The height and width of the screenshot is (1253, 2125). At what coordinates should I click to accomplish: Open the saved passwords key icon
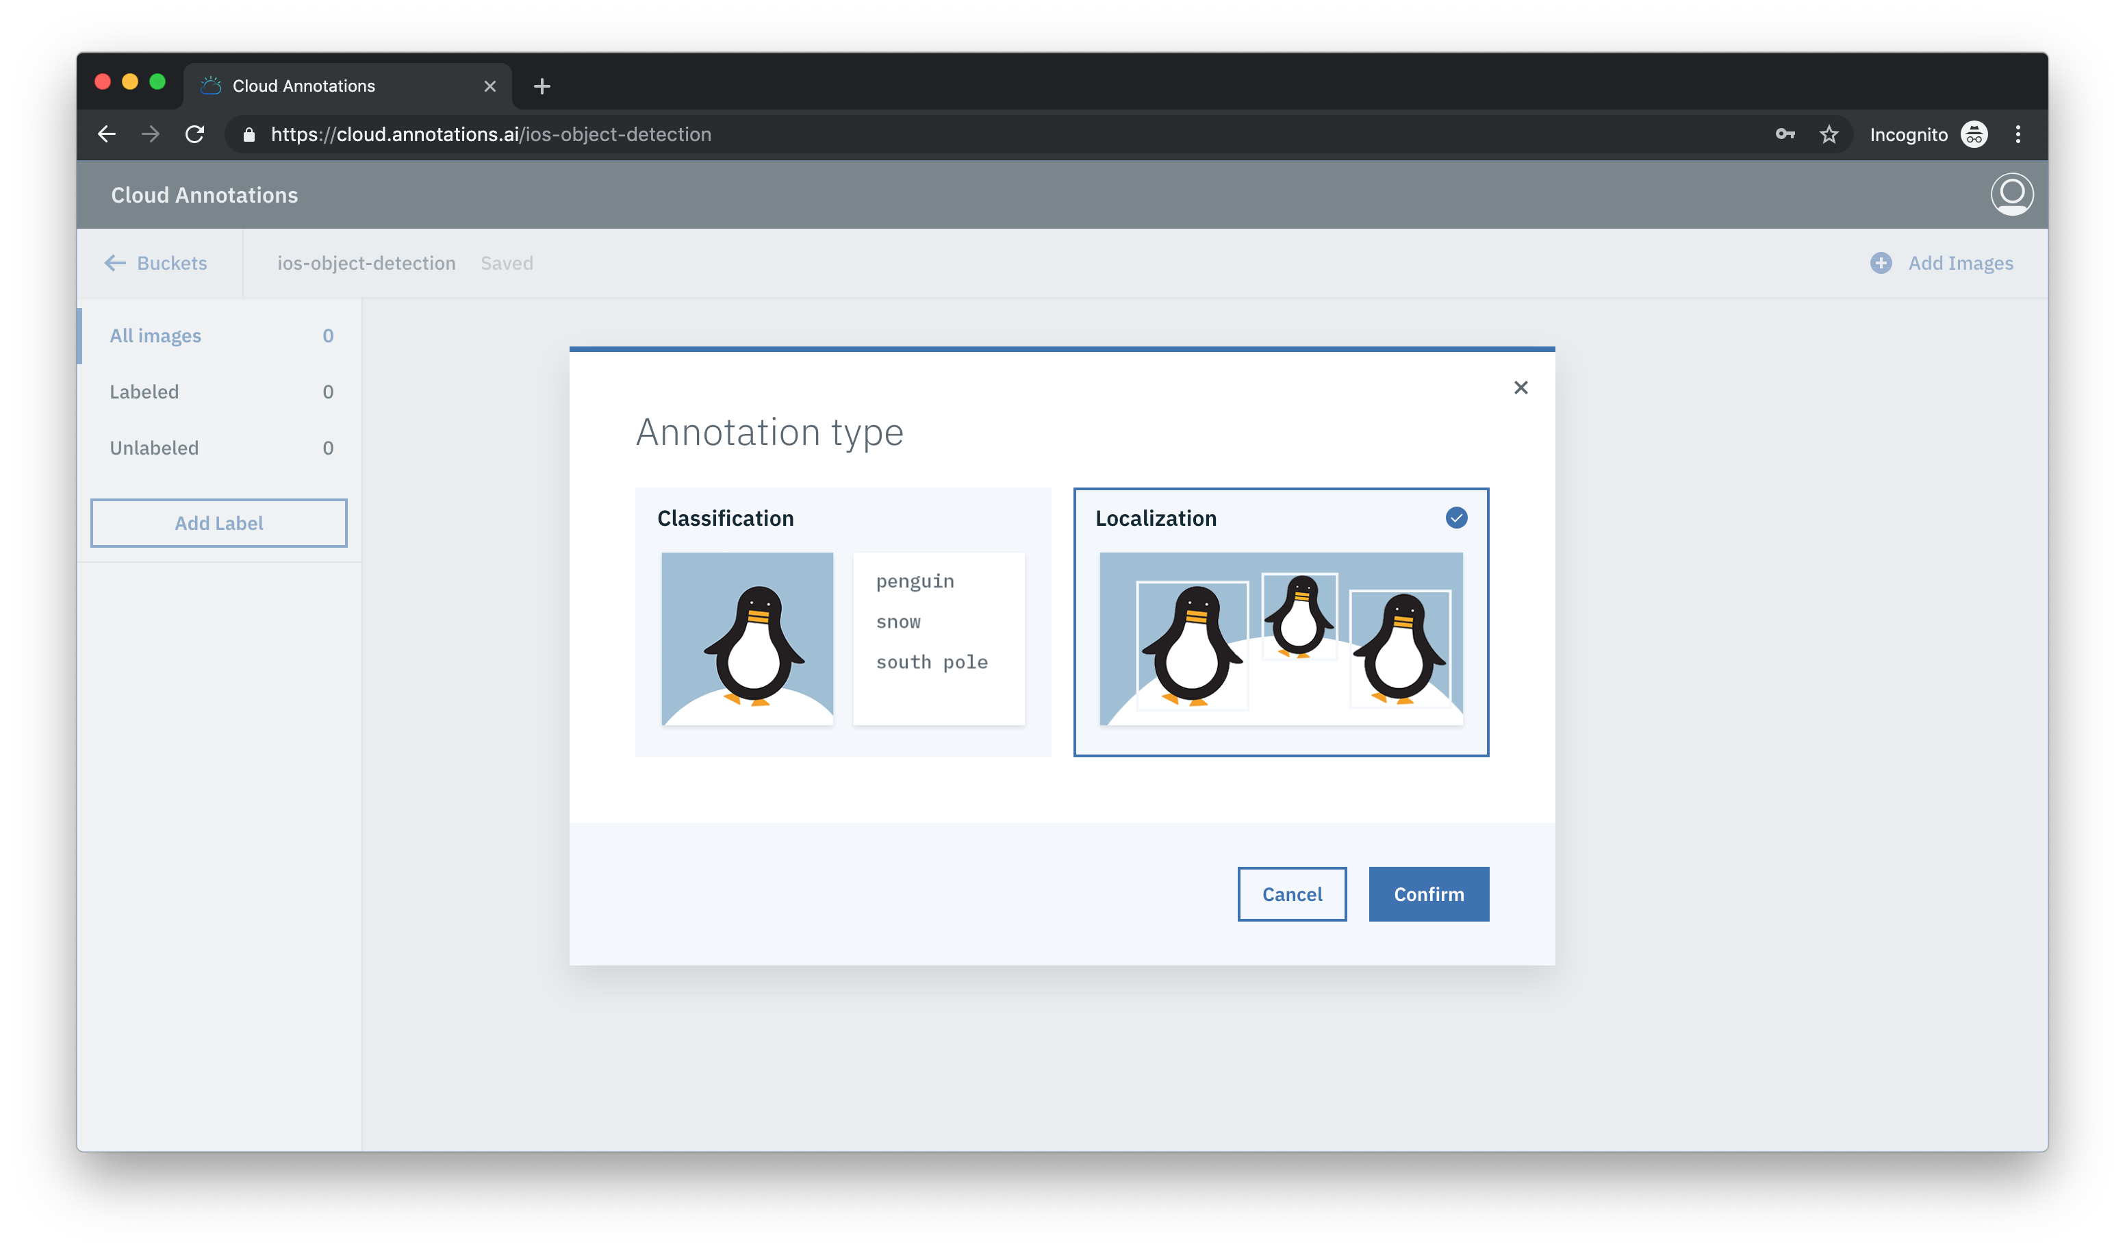[1785, 134]
